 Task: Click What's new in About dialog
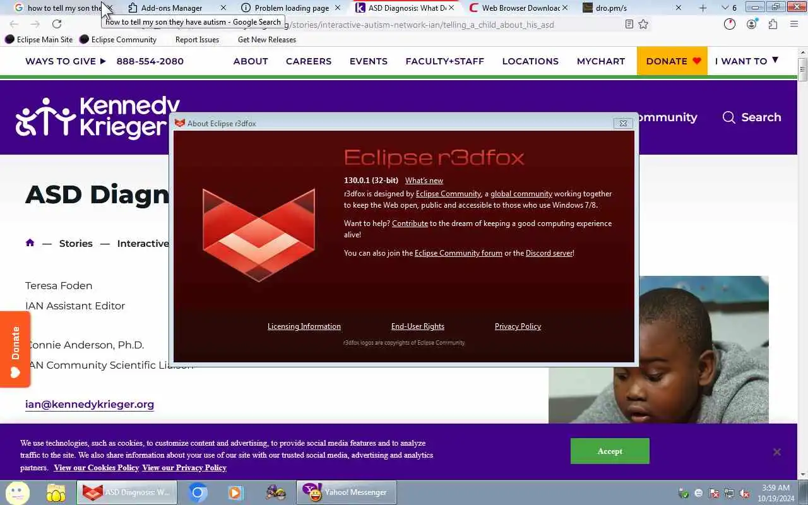point(424,181)
